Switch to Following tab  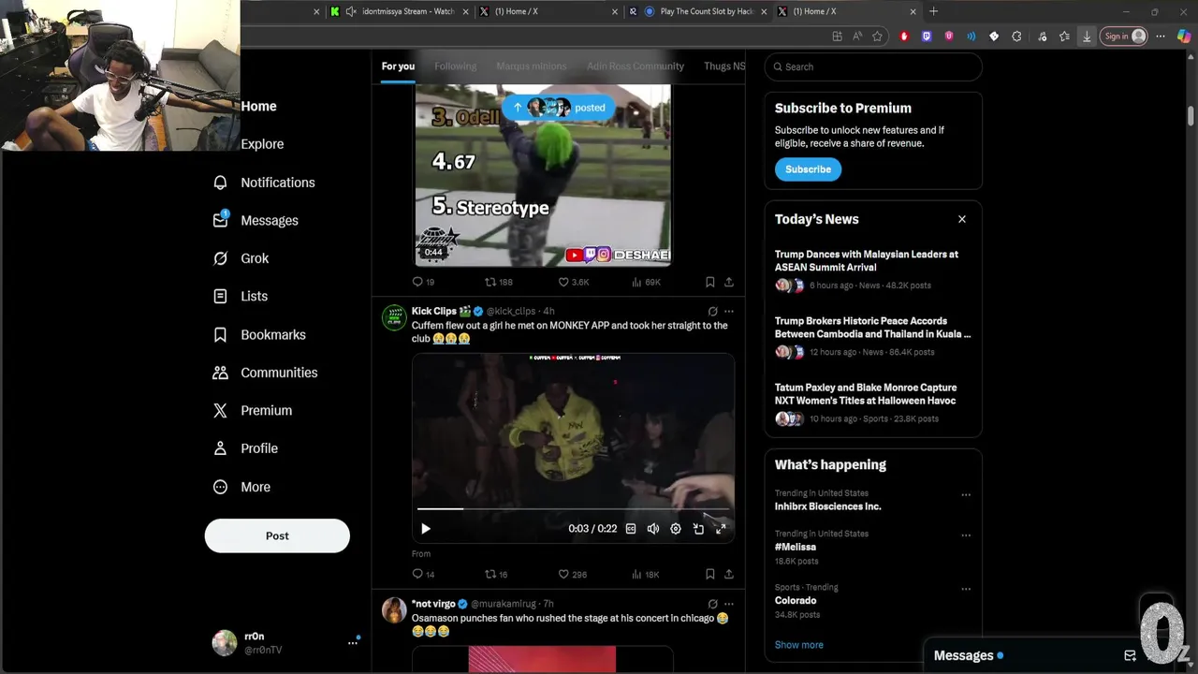point(455,66)
